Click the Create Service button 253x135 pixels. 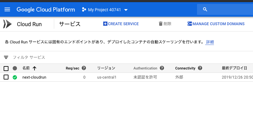click(x=121, y=24)
